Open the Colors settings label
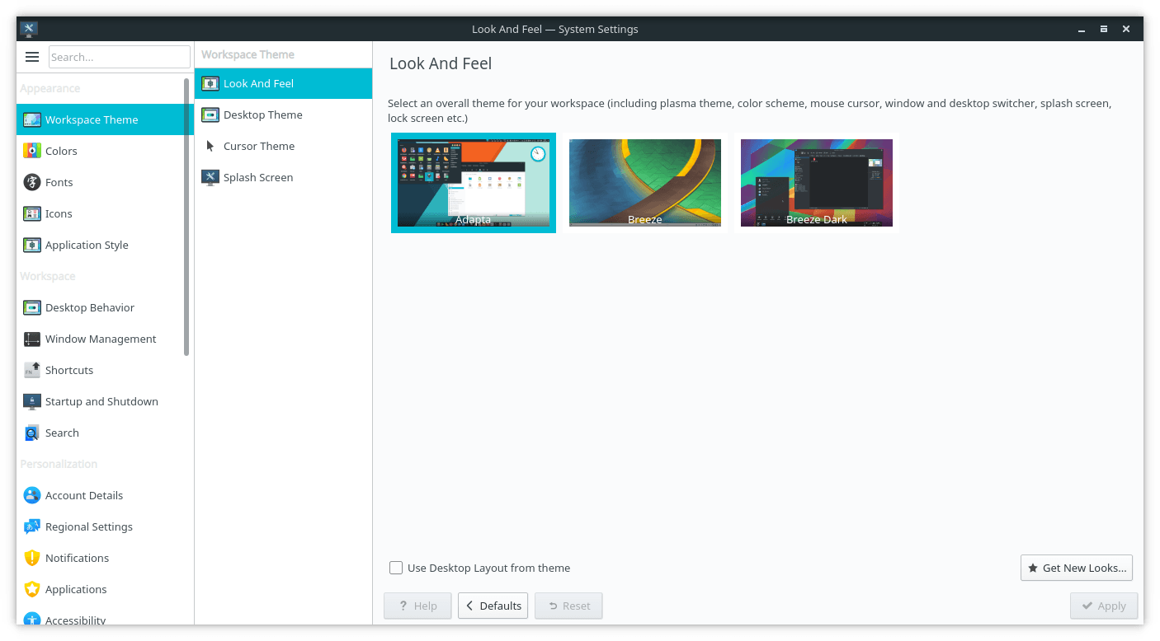Screen dimensions: 1160x641 (61, 151)
